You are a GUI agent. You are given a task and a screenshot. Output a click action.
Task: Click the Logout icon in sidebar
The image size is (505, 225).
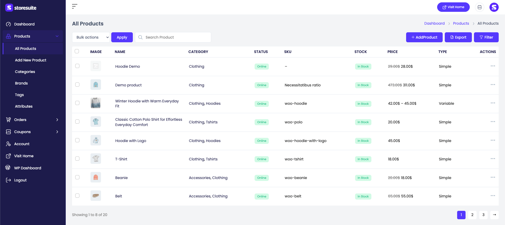[x=8, y=180]
